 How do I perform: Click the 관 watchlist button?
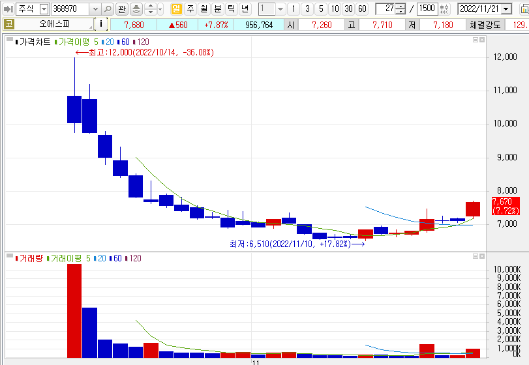pos(122,9)
